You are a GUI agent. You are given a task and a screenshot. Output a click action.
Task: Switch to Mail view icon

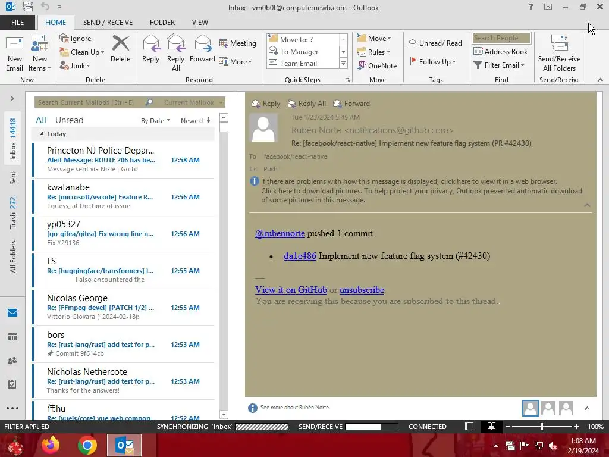(x=12, y=313)
